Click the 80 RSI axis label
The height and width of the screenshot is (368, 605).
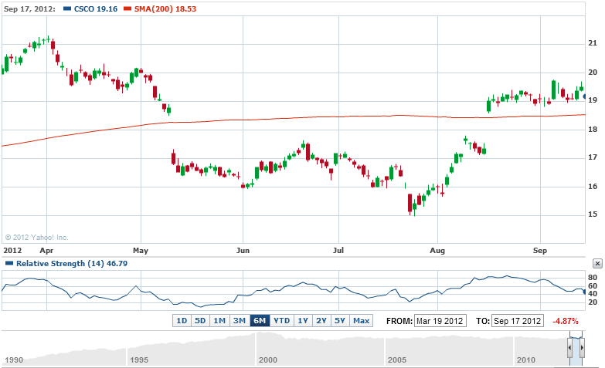(593, 278)
